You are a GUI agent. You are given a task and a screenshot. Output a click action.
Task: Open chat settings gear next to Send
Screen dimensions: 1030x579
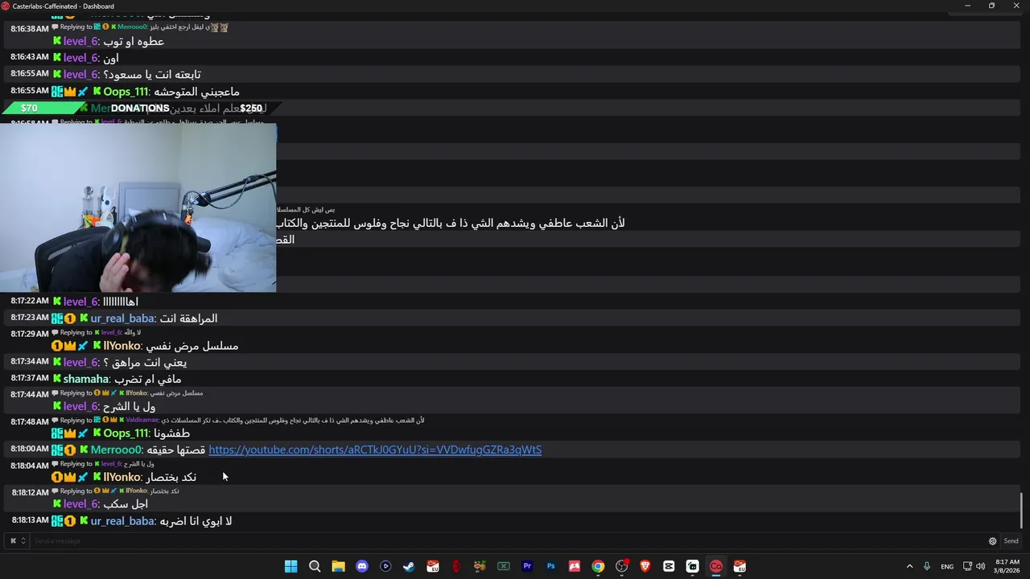(x=992, y=541)
